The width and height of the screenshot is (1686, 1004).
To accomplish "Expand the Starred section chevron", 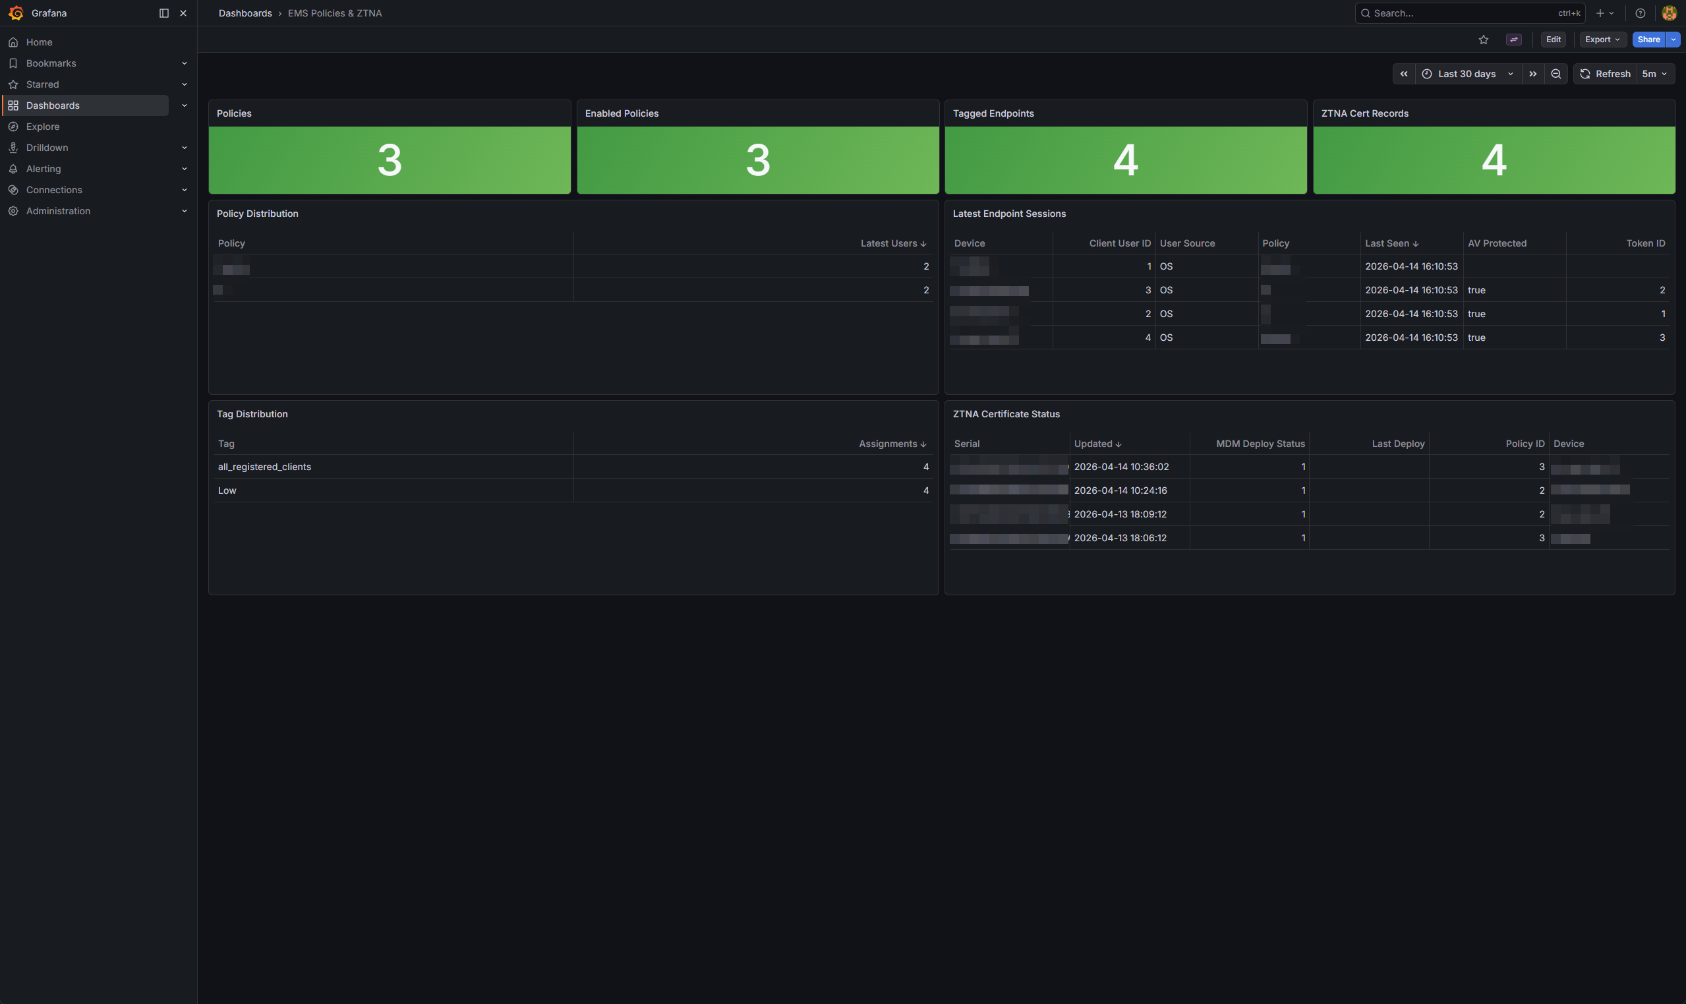I will 184,84.
